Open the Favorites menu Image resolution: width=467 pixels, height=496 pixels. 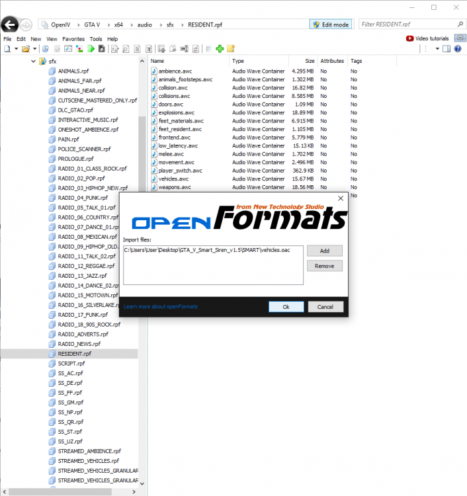pyautogui.click(x=73, y=39)
